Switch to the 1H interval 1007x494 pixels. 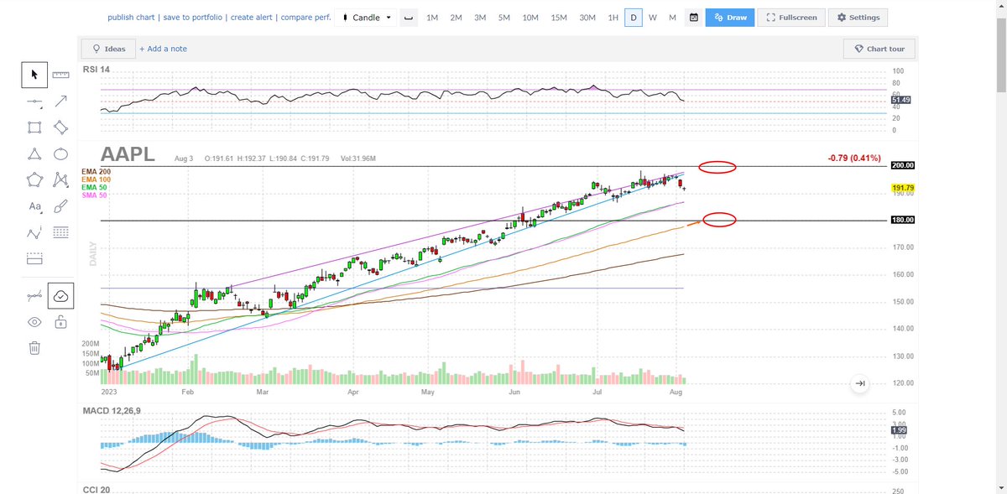613,18
